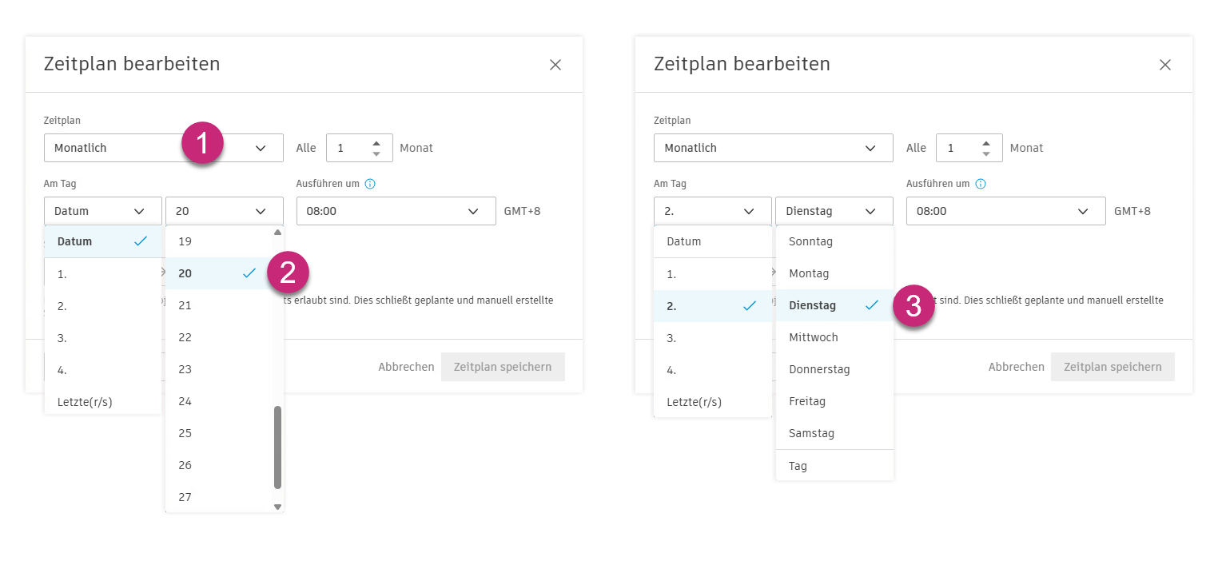This screenshot has height=581, width=1226.
Task: Click "Abbrechen" in the left dialog
Action: [x=406, y=366]
